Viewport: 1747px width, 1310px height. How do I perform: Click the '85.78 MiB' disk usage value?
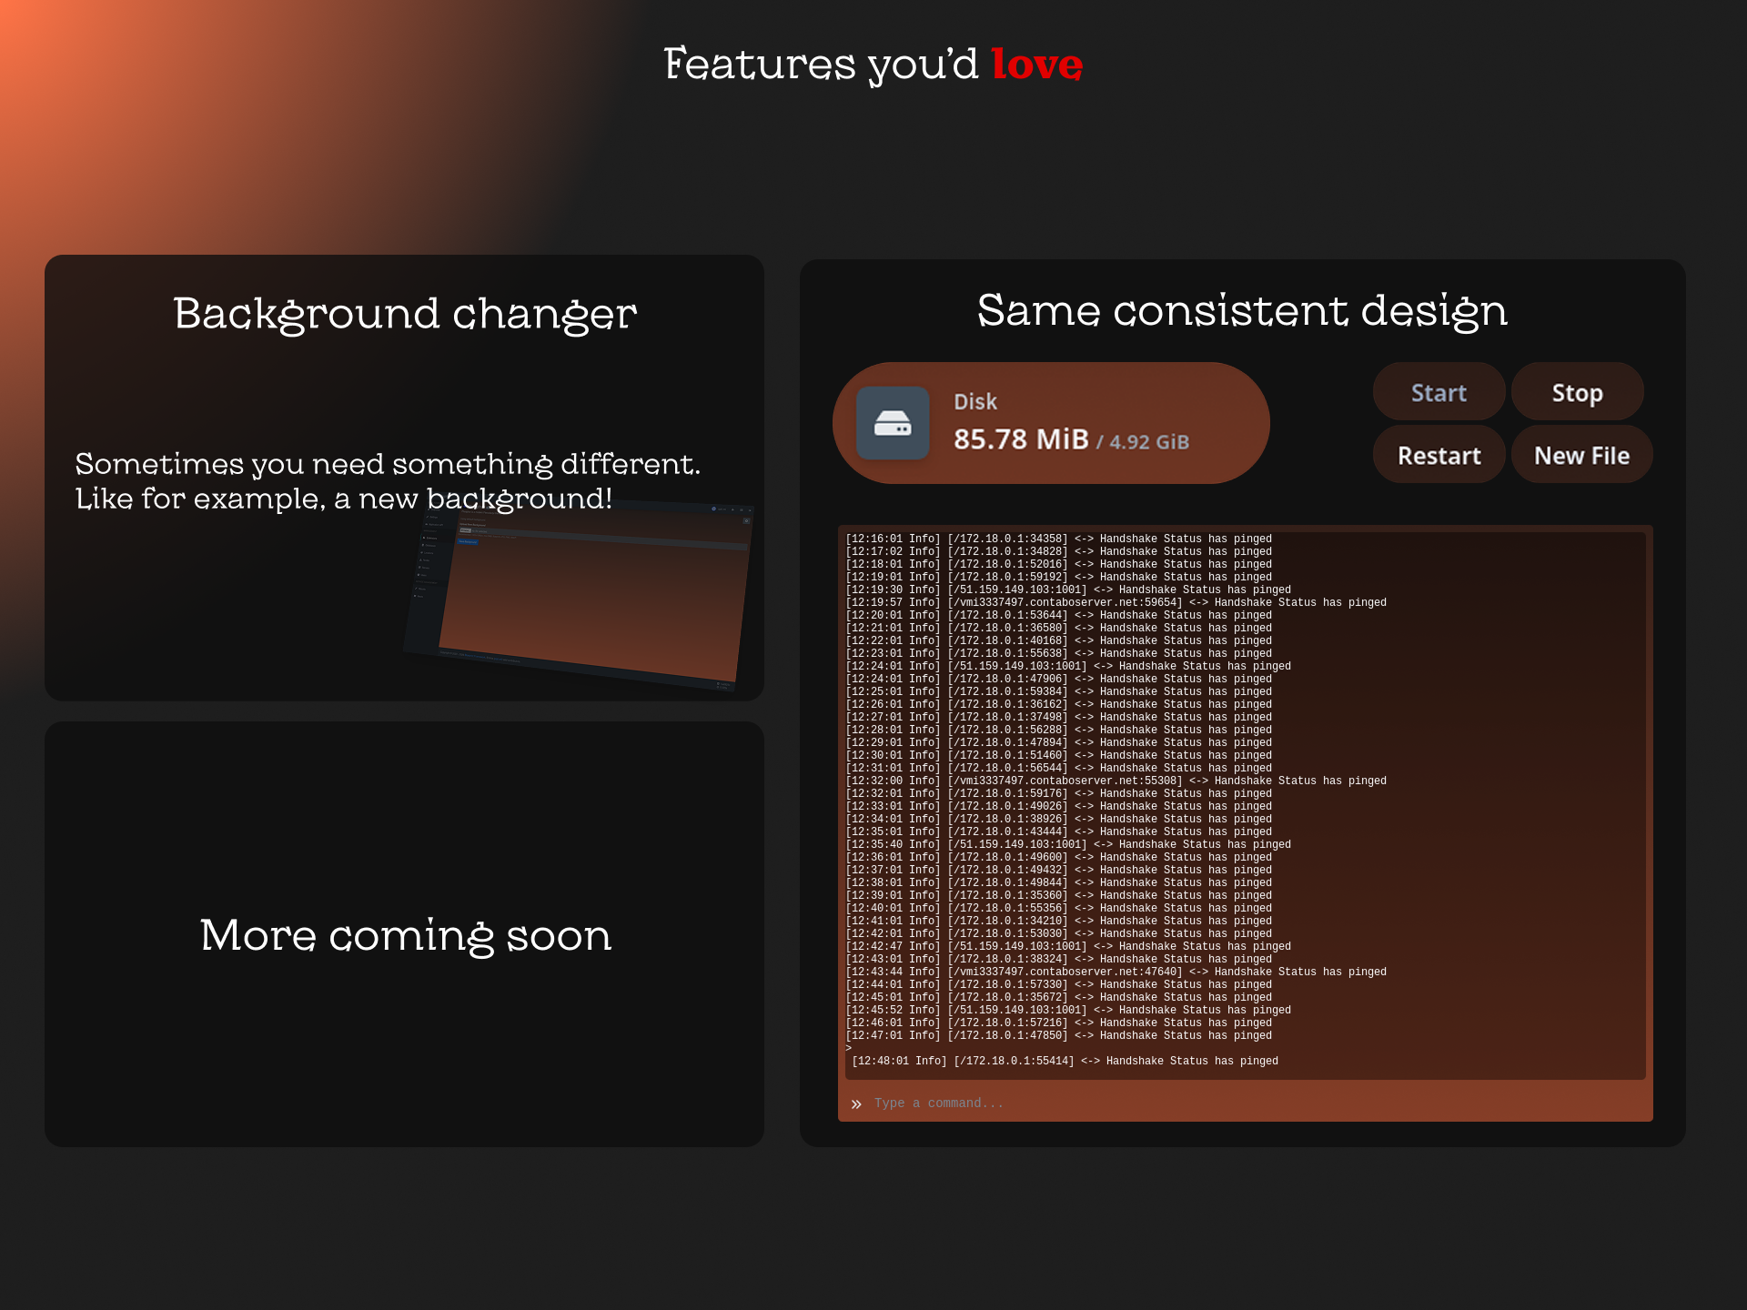click(x=1021, y=439)
